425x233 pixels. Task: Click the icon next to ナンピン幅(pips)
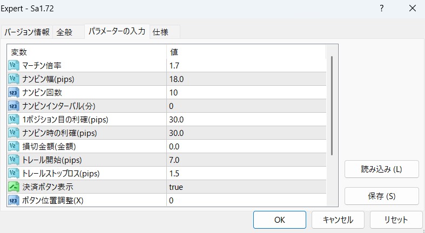pos(14,79)
